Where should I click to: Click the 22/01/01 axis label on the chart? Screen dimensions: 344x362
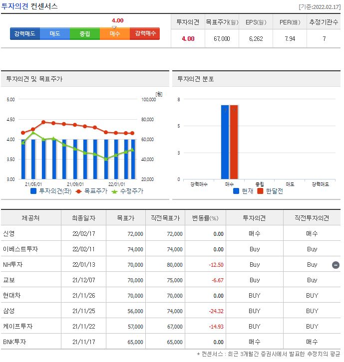(x=117, y=184)
